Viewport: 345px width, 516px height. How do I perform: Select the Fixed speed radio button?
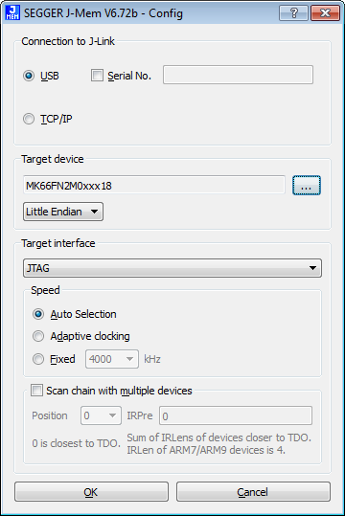click(x=38, y=359)
